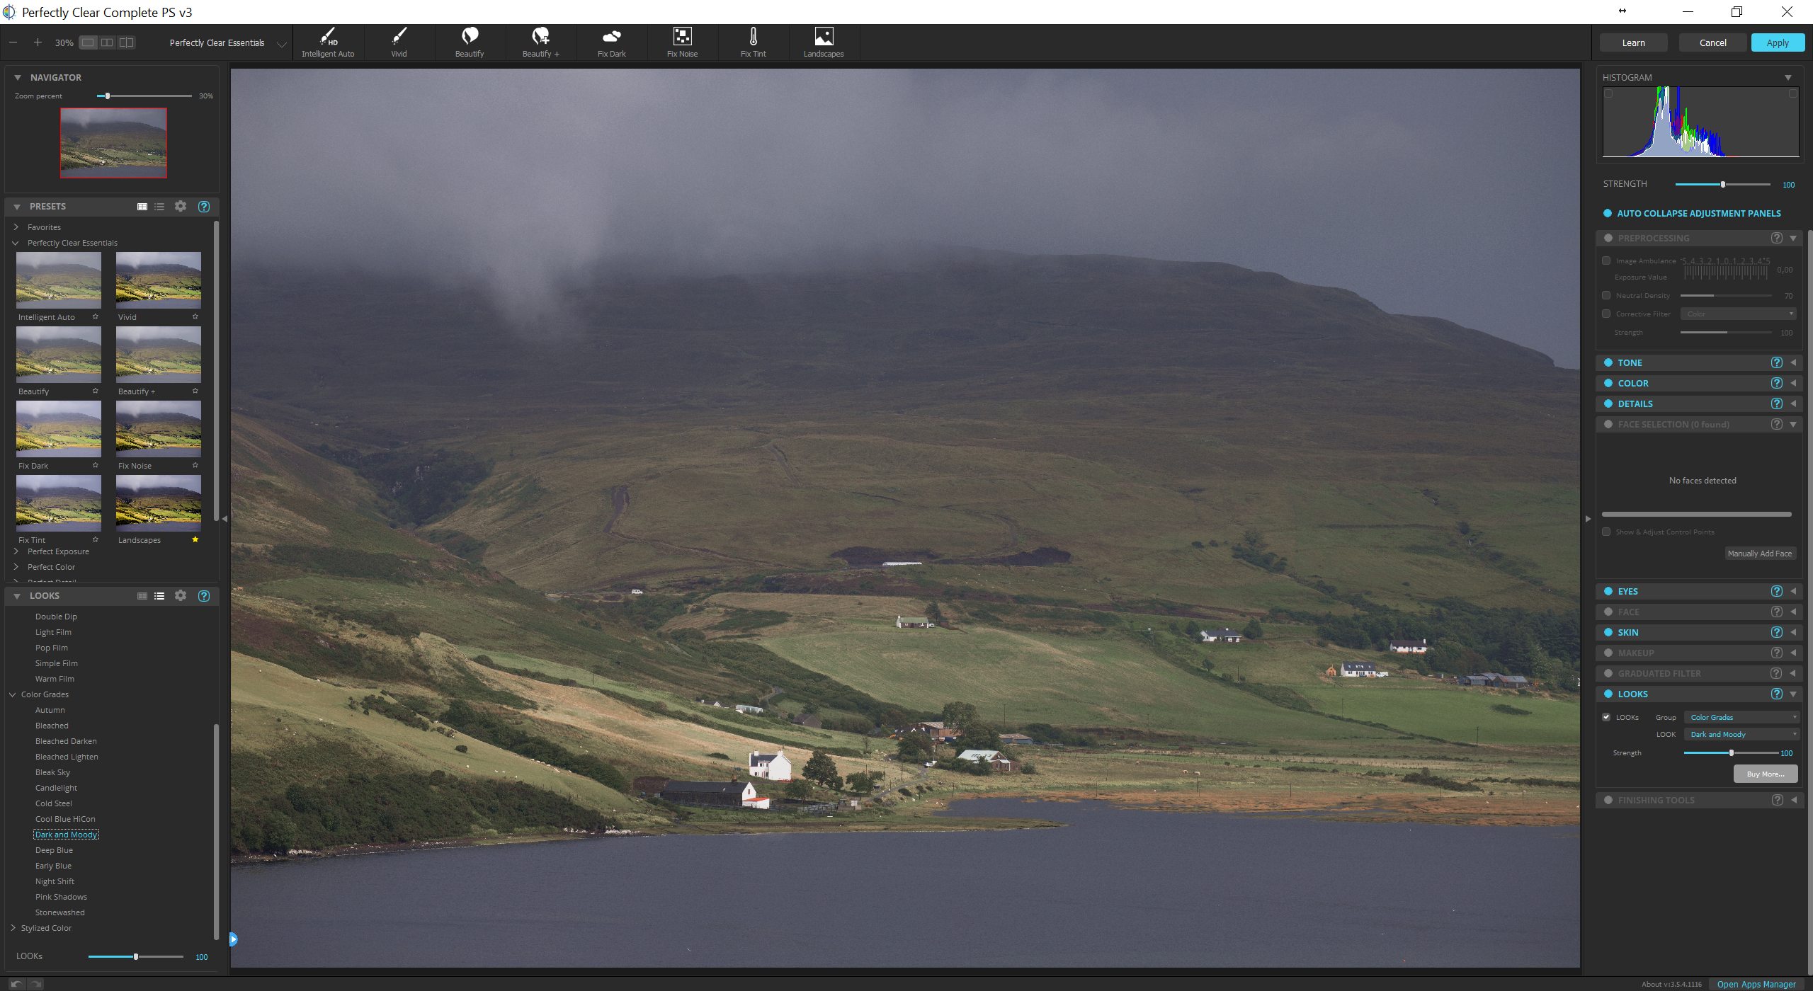Select the Autumn look

pyautogui.click(x=50, y=710)
